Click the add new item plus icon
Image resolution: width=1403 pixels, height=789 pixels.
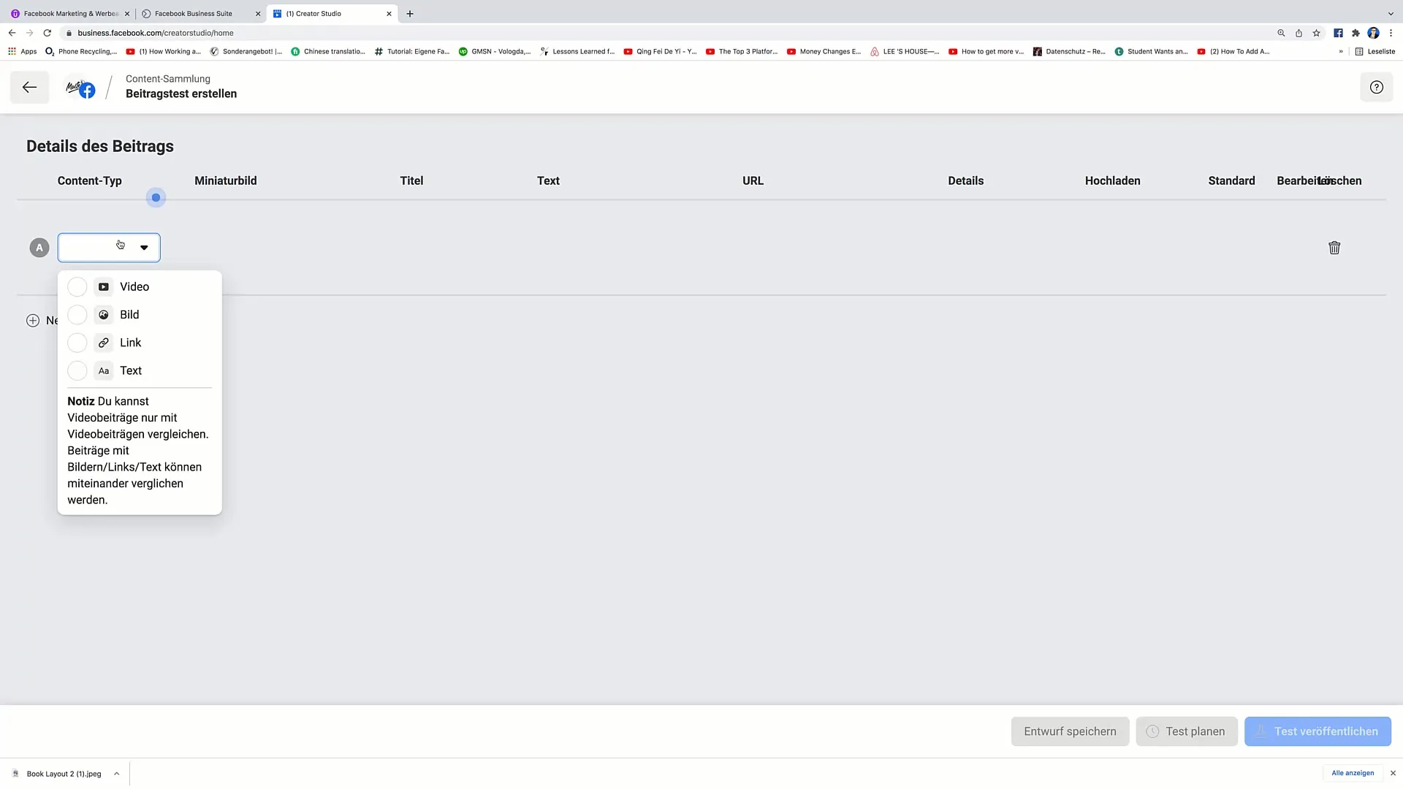tap(33, 320)
